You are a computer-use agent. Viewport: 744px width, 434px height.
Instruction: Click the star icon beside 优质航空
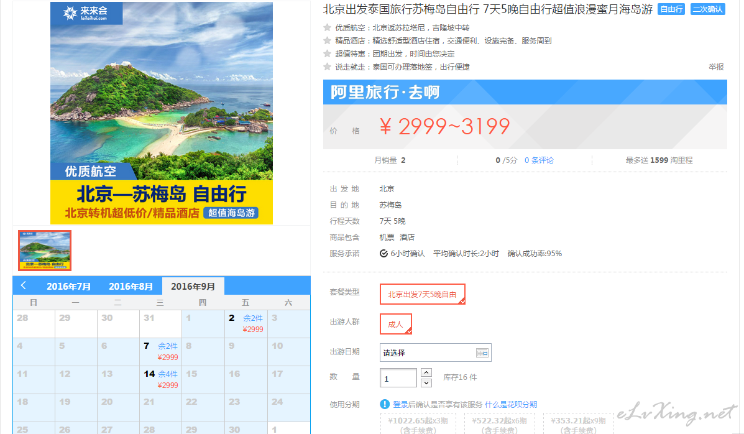pos(327,27)
